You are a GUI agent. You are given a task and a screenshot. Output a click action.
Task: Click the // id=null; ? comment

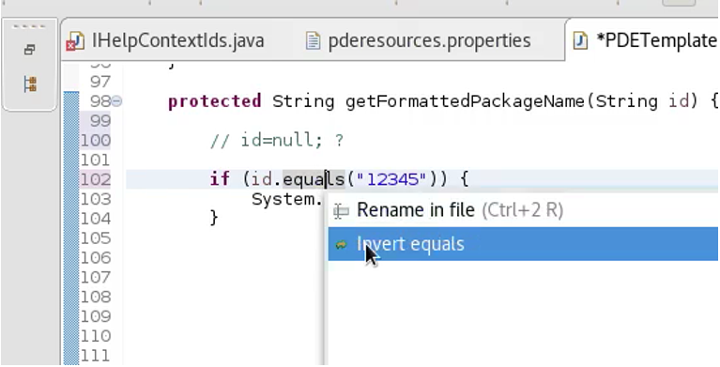click(277, 140)
